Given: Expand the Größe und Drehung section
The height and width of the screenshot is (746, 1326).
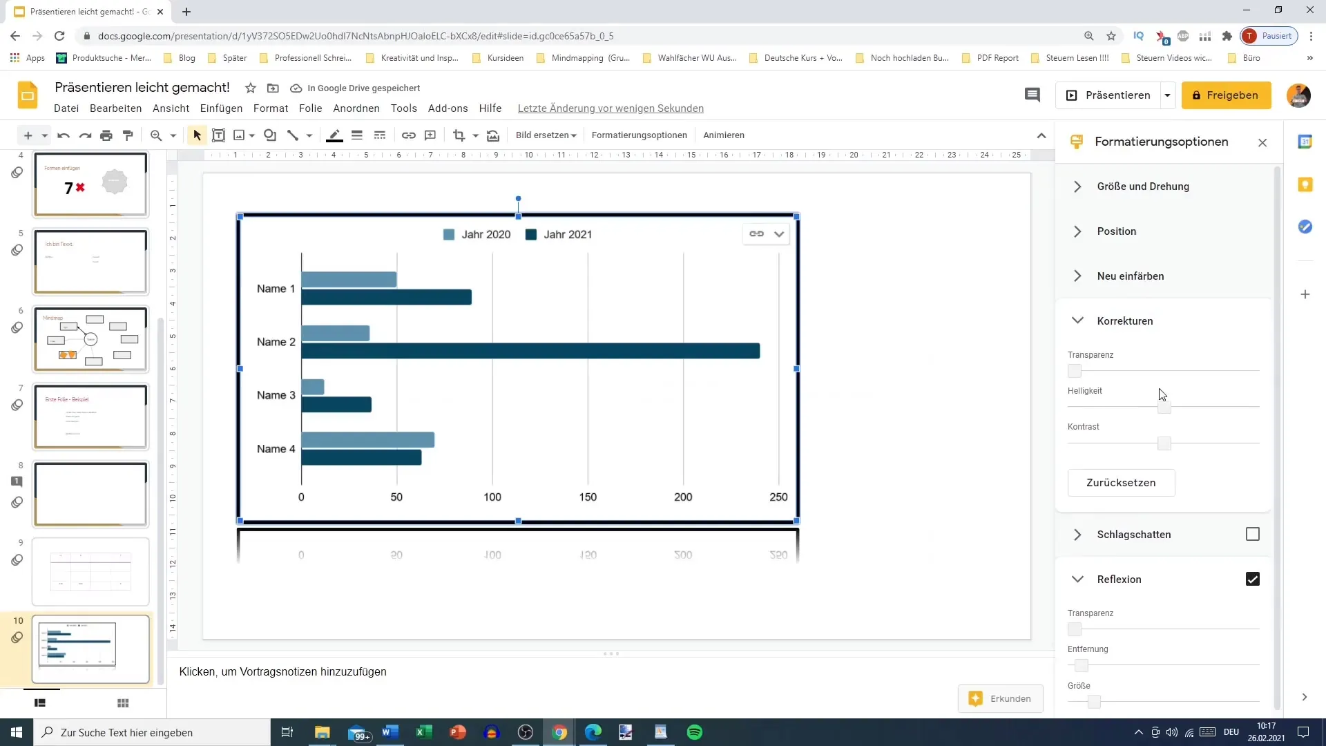Looking at the screenshot, I should point(1143,186).
